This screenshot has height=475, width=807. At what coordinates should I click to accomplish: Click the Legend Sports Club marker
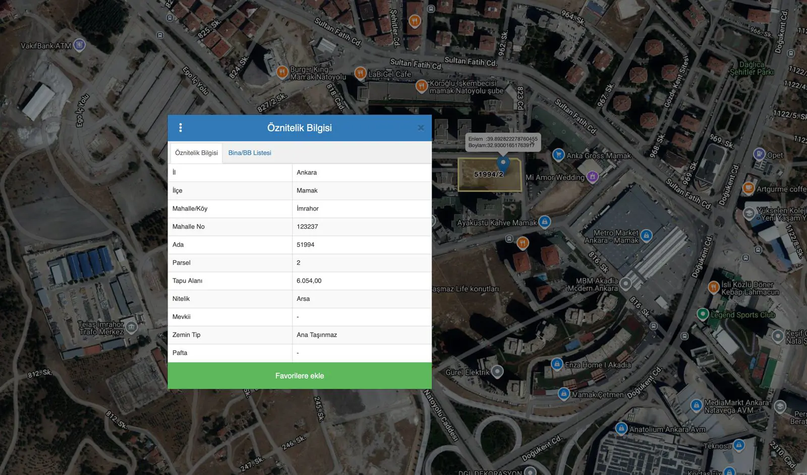[703, 314]
